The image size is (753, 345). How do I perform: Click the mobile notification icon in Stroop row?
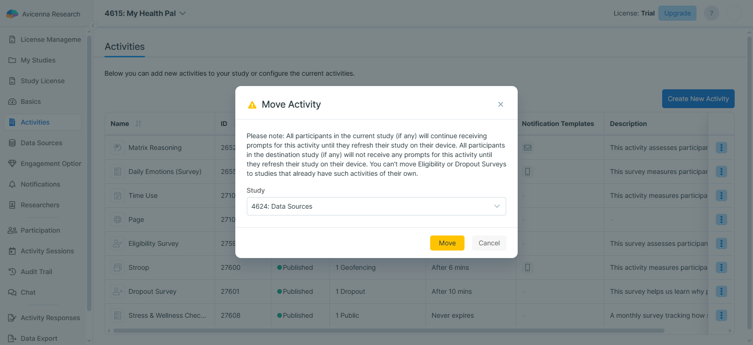(528, 267)
